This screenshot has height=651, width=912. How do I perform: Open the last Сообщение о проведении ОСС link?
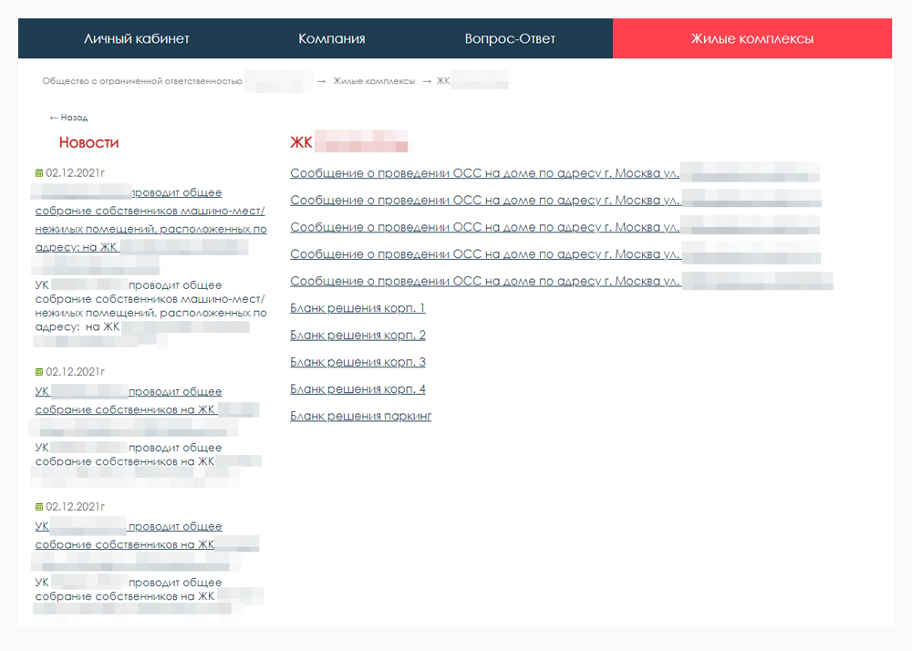[561, 282]
